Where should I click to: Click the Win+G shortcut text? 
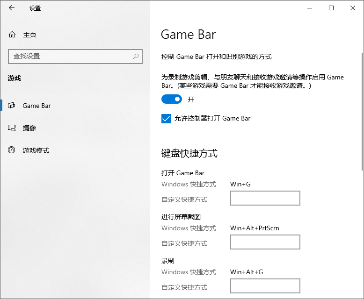pyautogui.click(x=240, y=184)
